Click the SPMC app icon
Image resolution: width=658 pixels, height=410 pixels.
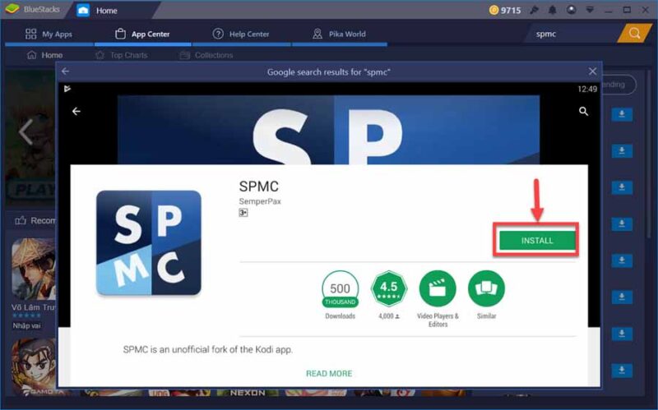pos(149,242)
